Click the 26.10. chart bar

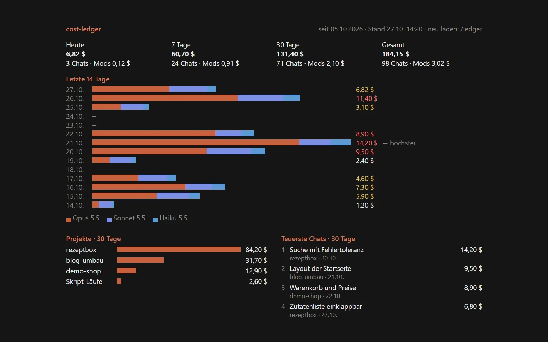(196, 98)
